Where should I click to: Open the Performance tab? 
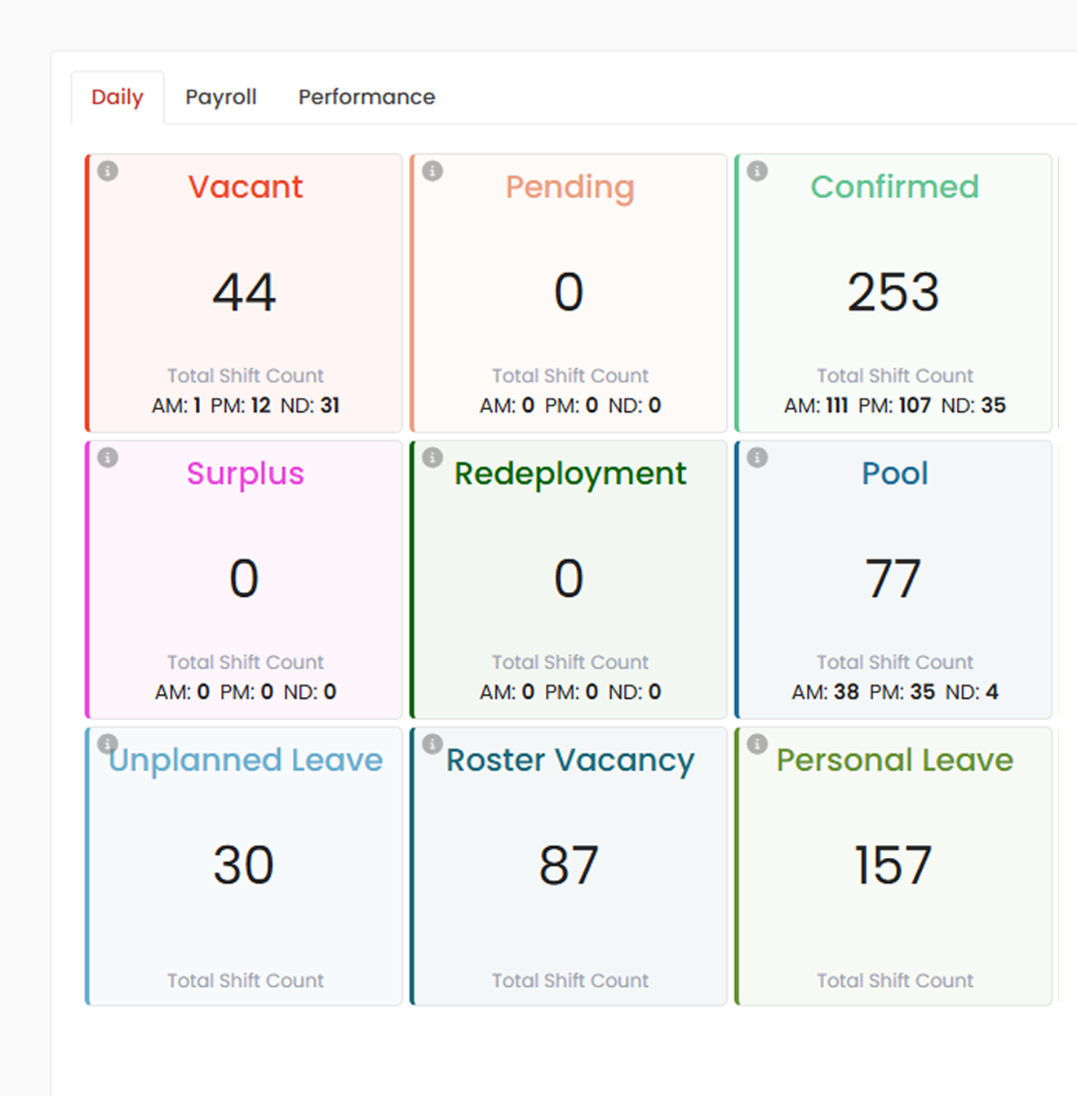(366, 97)
